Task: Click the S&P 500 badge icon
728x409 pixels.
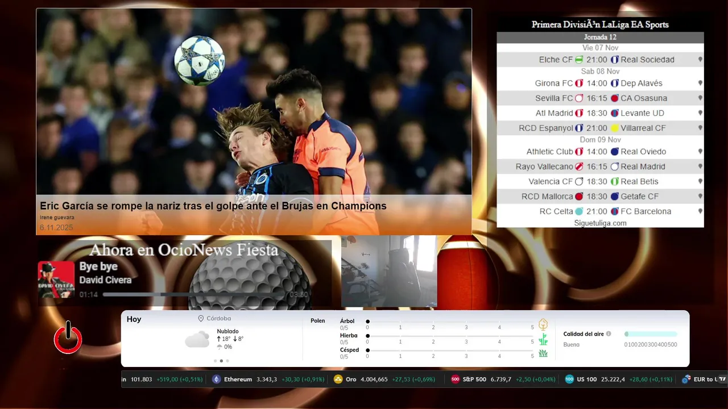Action: coord(455,379)
